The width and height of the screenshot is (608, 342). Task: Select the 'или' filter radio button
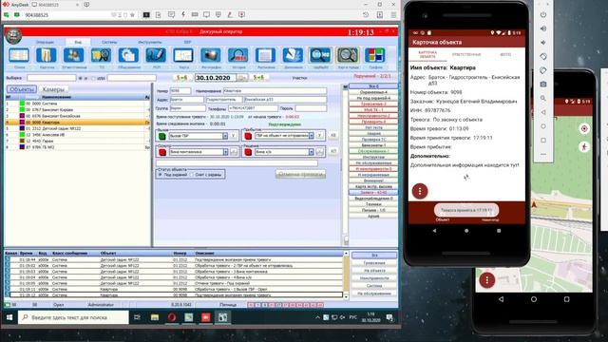tap(93, 78)
